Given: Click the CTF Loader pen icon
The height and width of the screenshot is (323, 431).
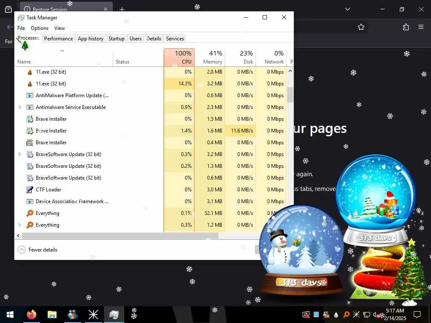Looking at the screenshot, I should (x=30, y=190).
